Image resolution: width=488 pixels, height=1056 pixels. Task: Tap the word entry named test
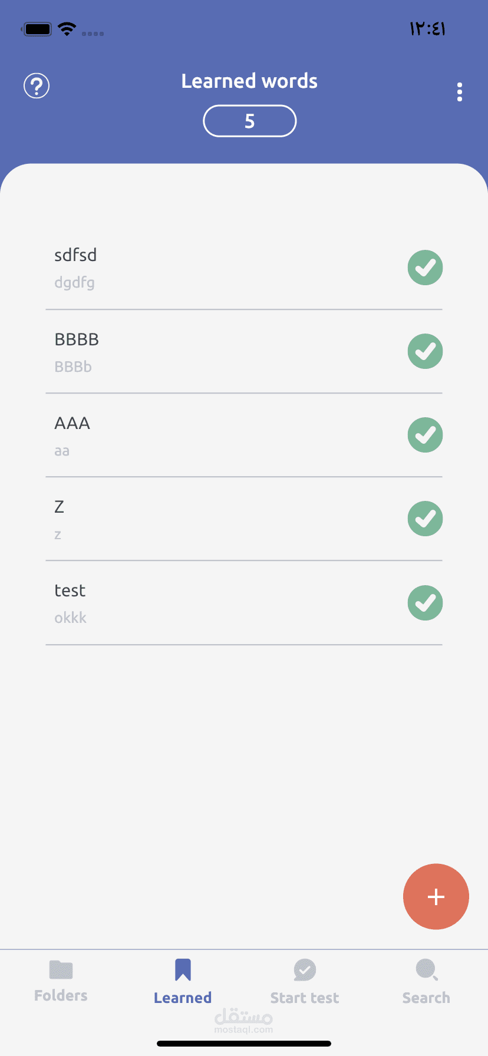70,590
